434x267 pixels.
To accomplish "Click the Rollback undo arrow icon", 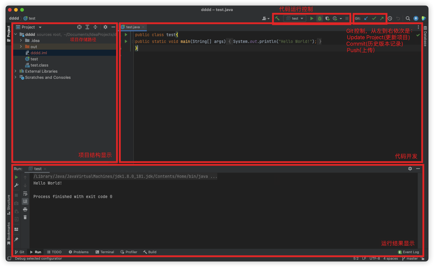I will pyautogui.click(x=398, y=18).
